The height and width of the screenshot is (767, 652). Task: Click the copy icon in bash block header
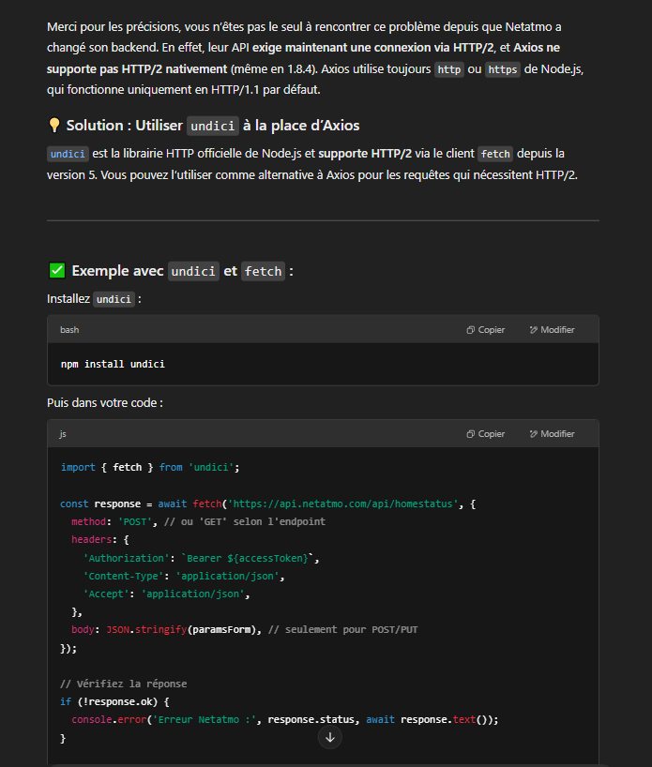pos(470,330)
